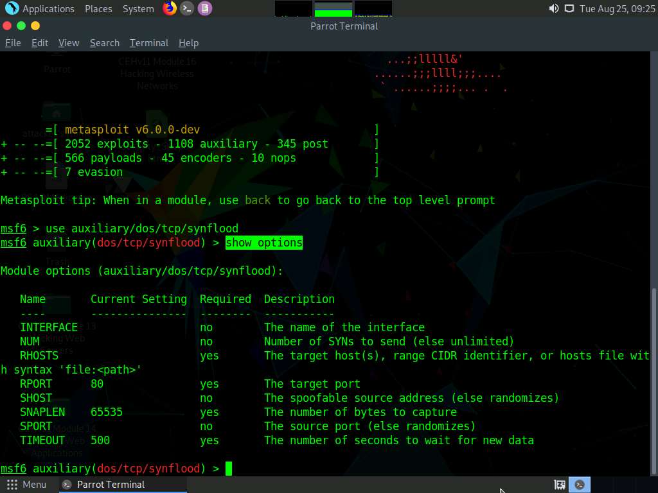Screen dimensions: 658x493
Task: Click the Parrot logo icon in top panel
Action: pos(12,8)
